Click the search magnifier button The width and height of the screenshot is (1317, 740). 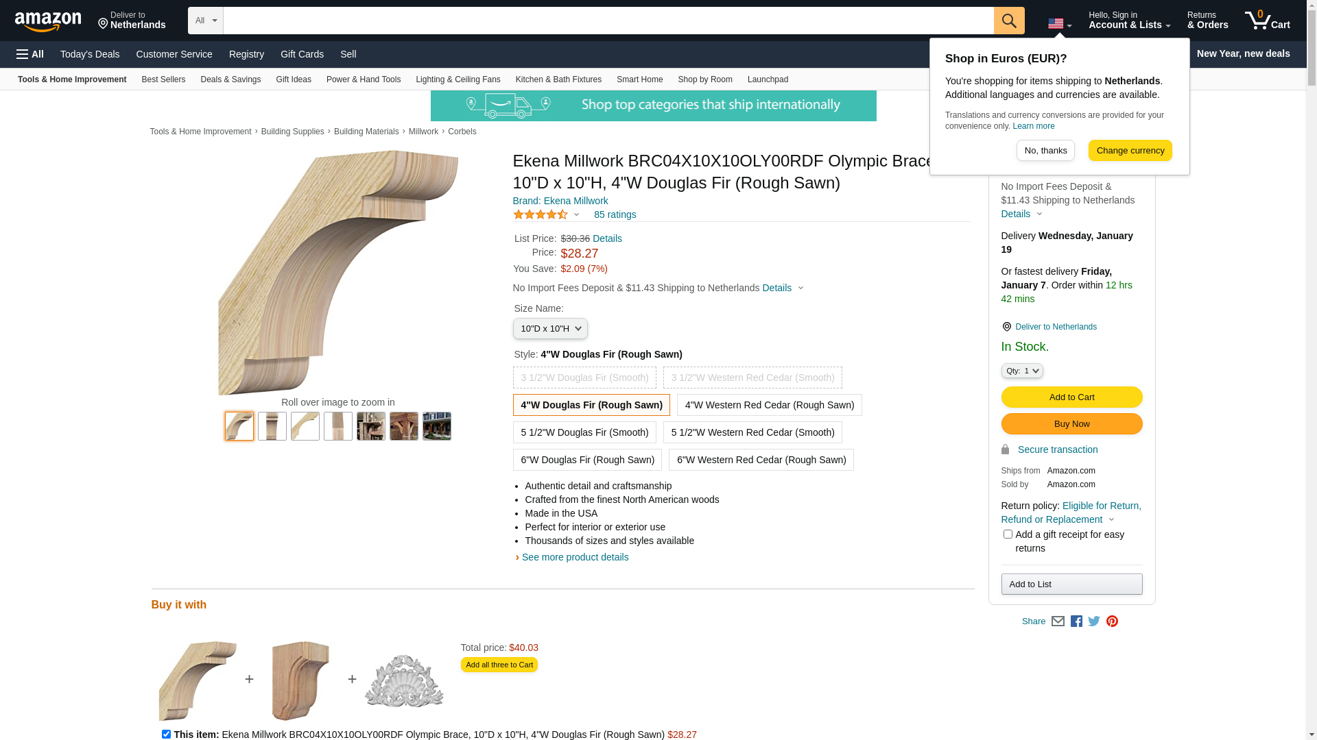[1008, 21]
